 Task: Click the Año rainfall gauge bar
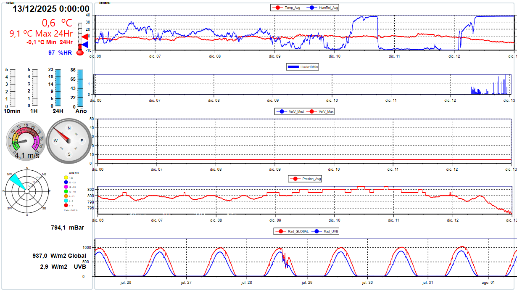click(x=80, y=87)
